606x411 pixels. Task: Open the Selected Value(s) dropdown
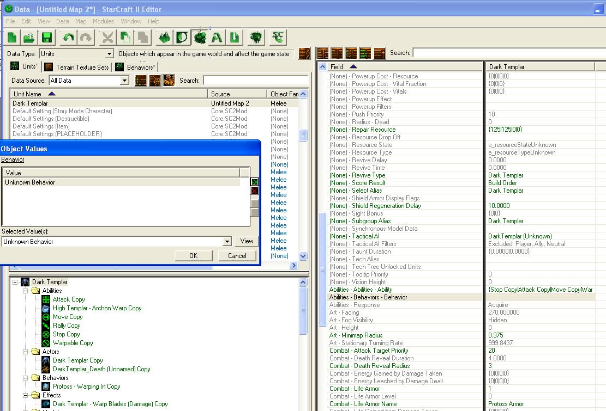coord(227,242)
